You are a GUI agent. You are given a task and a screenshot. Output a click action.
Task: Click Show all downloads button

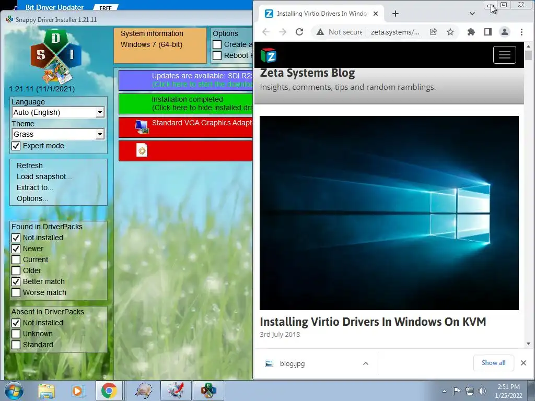tap(493, 363)
